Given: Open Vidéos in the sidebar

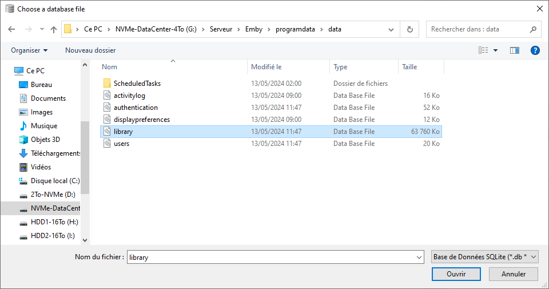Looking at the screenshot, I should point(41,167).
